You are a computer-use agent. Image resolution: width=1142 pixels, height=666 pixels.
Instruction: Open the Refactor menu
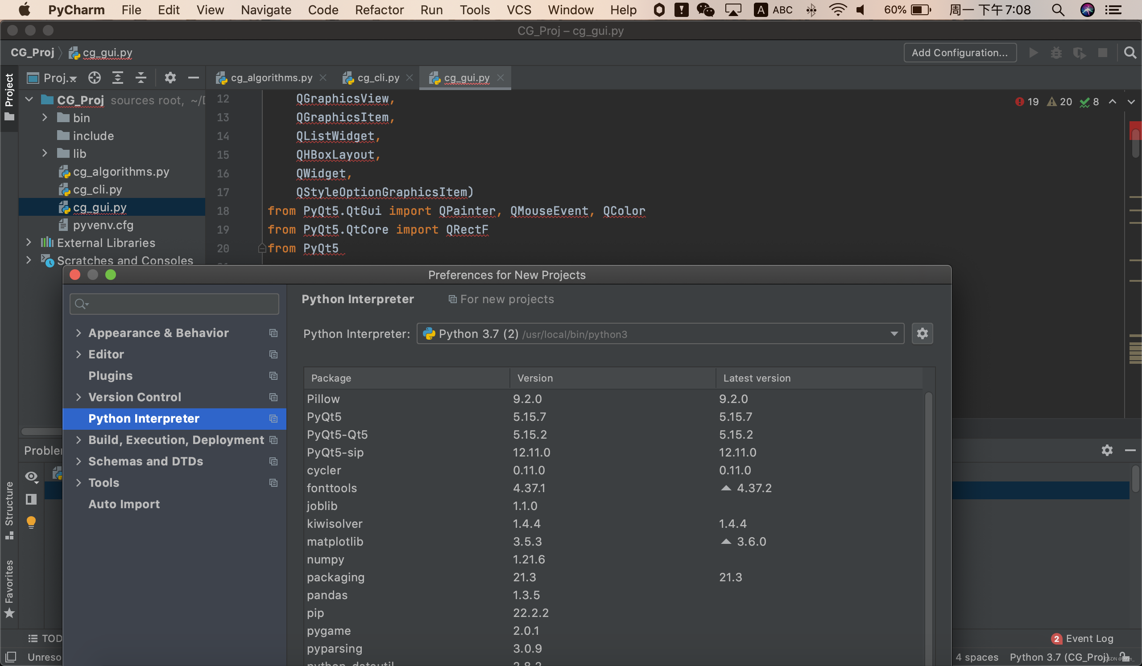coord(379,10)
